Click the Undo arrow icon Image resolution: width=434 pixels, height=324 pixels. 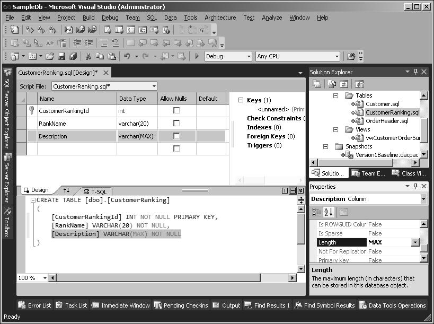tap(127, 57)
